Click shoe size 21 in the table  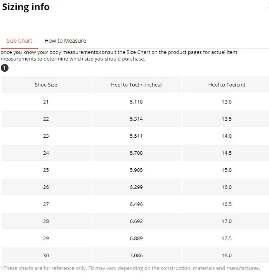46,102
